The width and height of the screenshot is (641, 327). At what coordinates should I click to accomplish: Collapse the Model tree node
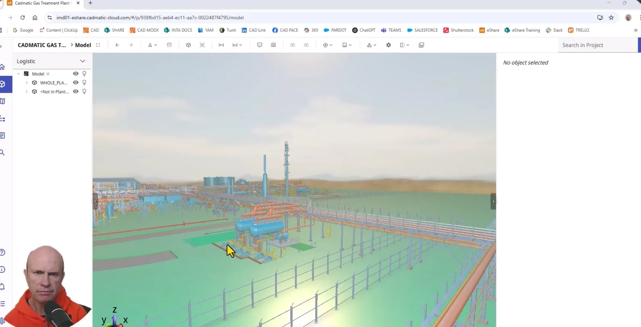point(19,74)
